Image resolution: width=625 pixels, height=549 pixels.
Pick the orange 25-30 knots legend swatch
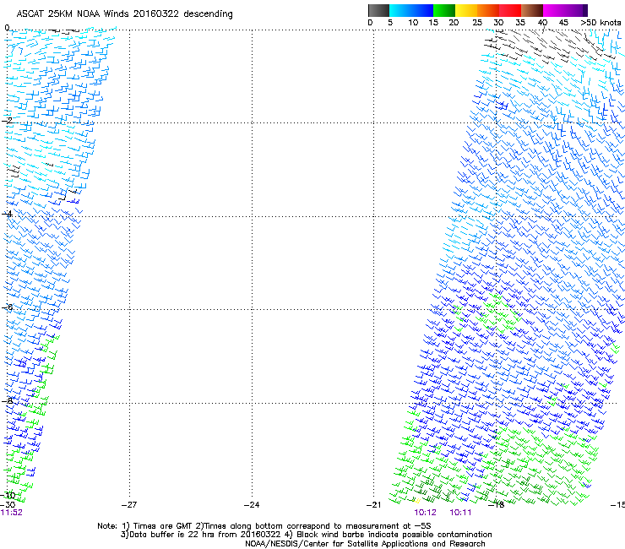pyautogui.click(x=488, y=10)
